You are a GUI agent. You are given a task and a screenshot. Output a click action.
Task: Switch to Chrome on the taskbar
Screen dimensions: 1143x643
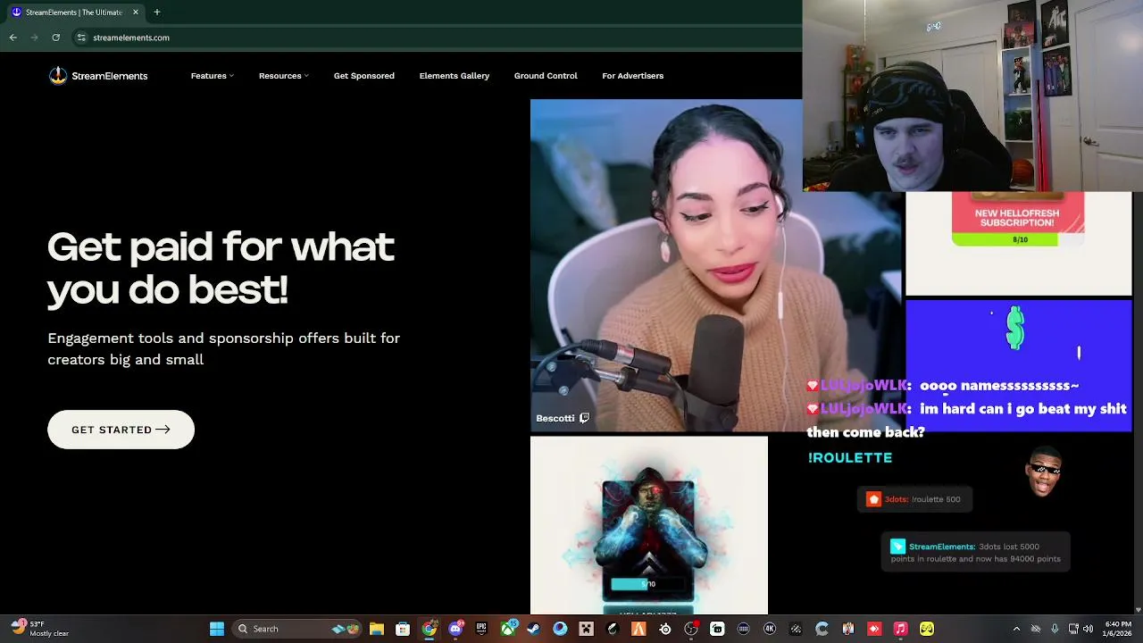430,629
